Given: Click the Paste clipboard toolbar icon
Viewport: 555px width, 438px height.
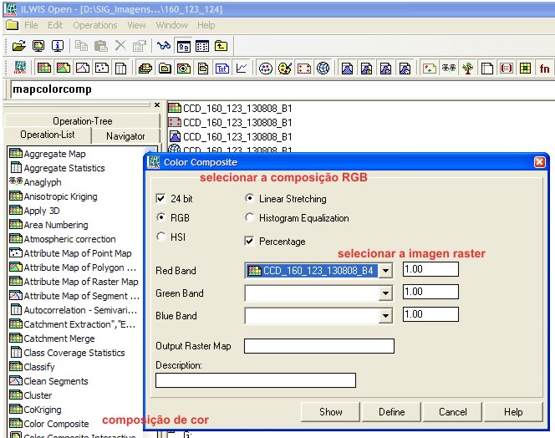Looking at the screenshot, I should pos(100,46).
